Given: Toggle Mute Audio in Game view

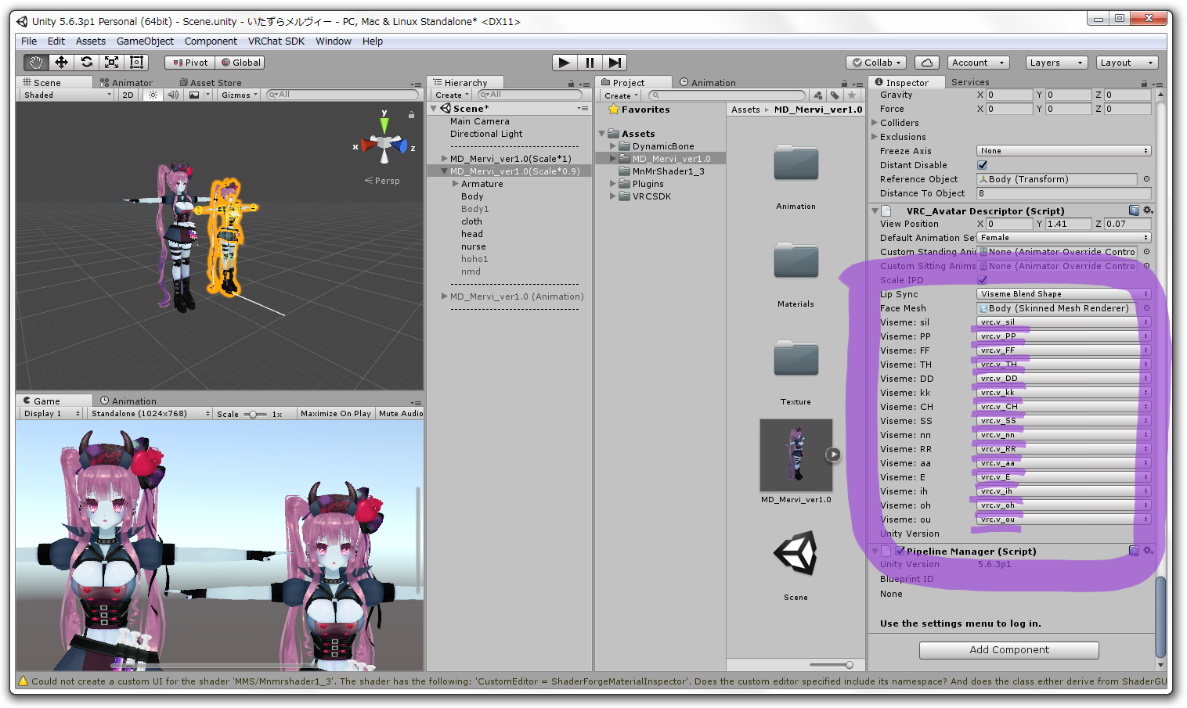Looking at the screenshot, I should [x=401, y=413].
